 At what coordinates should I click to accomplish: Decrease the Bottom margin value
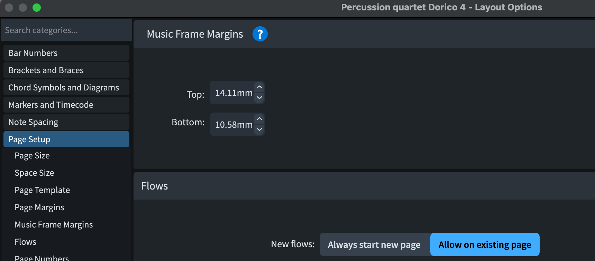259,129
